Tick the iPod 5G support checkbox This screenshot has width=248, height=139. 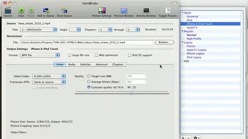click(x=129, y=55)
